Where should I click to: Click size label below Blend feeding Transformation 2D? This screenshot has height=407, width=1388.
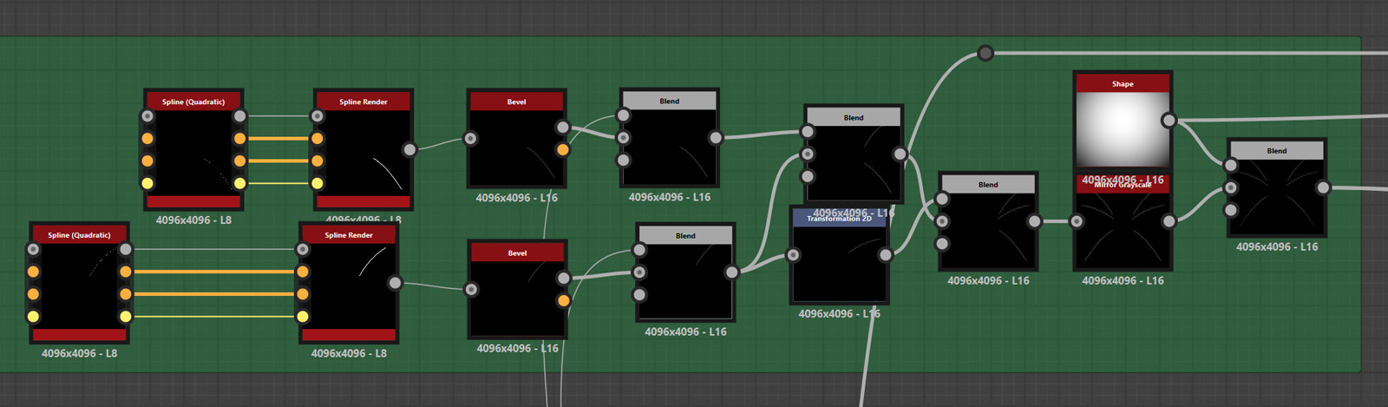click(x=685, y=332)
